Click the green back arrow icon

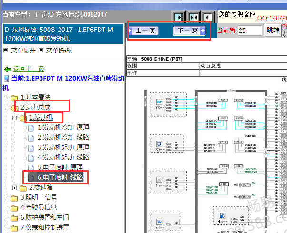coord(8,70)
